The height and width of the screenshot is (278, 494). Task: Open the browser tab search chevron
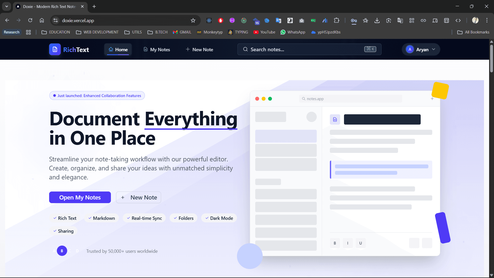7,6
